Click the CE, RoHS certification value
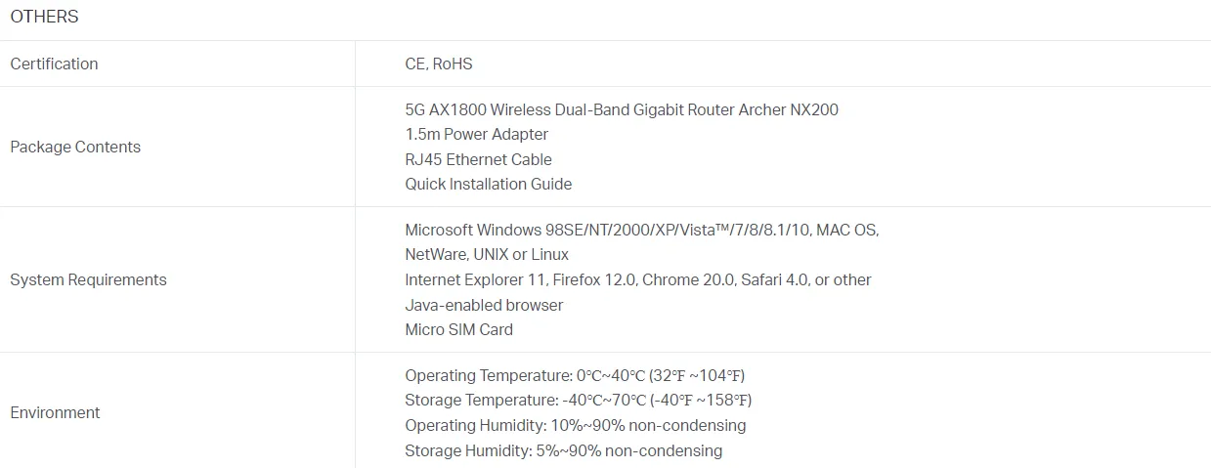 click(439, 64)
